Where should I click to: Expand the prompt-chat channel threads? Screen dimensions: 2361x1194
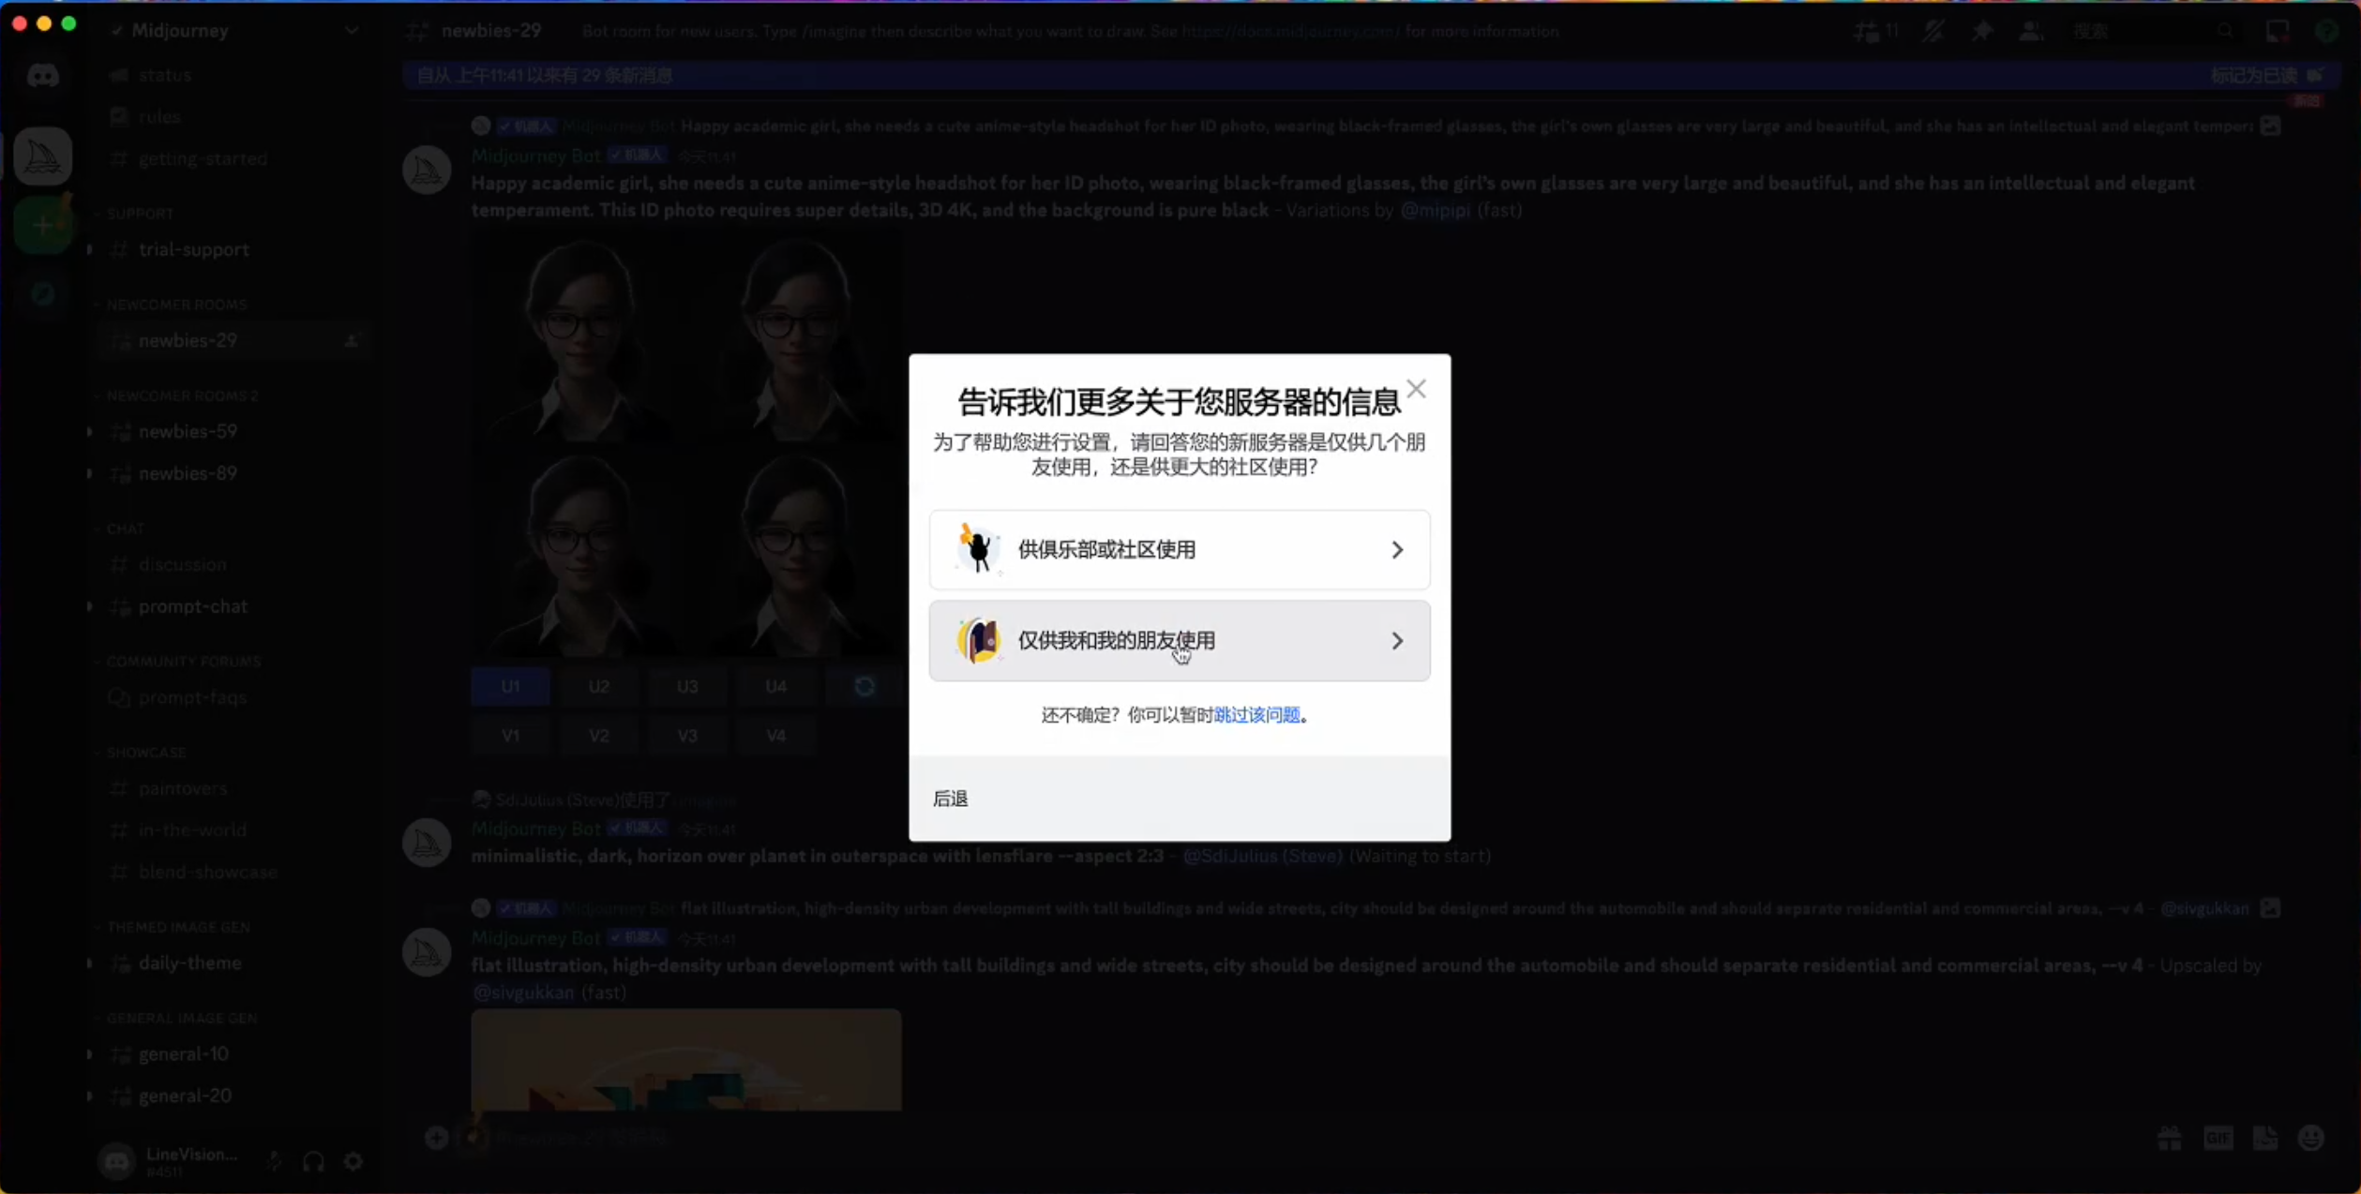(90, 606)
